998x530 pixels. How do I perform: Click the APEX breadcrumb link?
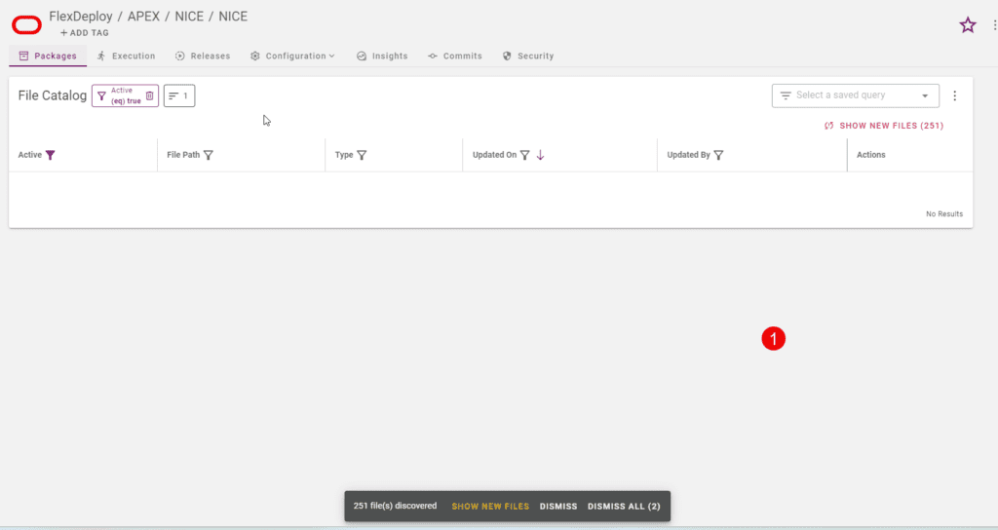point(143,17)
